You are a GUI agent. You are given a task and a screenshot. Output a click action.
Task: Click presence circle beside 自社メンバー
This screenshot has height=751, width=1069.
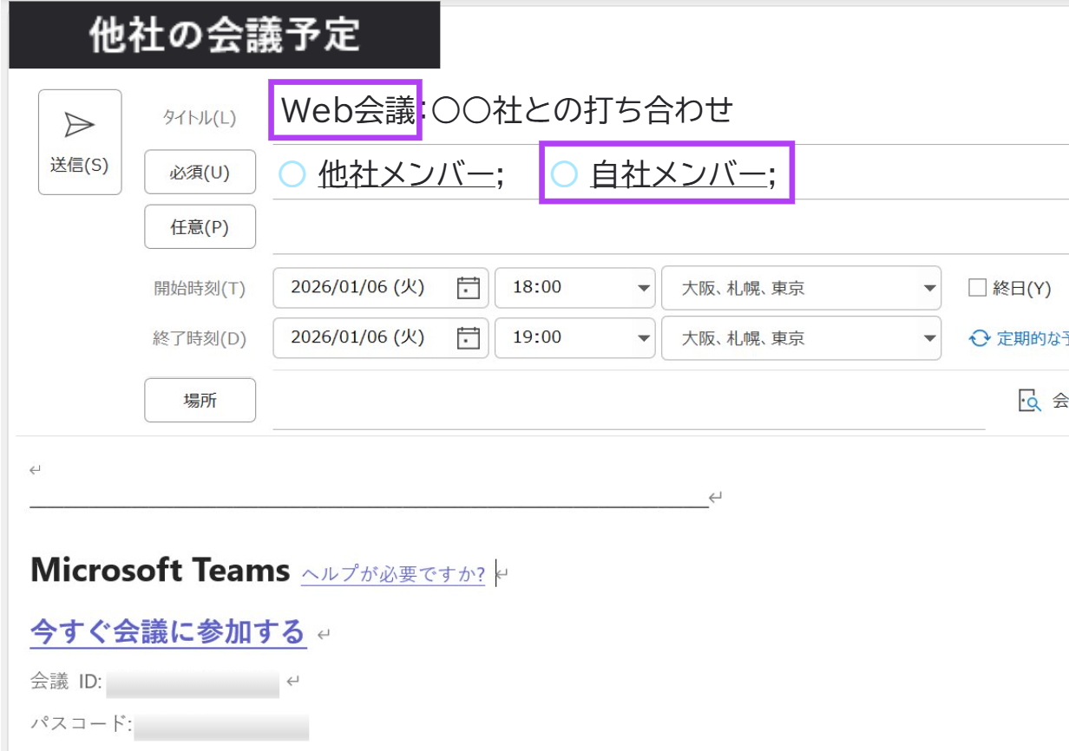pos(565,174)
